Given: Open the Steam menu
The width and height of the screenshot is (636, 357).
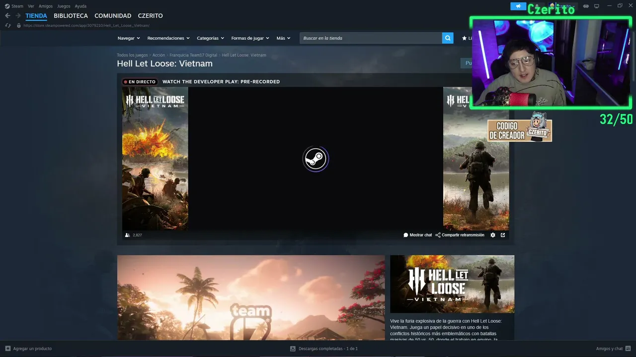Looking at the screenshot, I should point(17,6).
